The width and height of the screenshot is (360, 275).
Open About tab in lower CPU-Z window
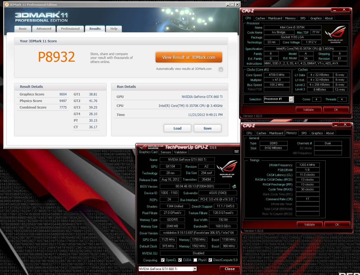click(x=330, y=133)
